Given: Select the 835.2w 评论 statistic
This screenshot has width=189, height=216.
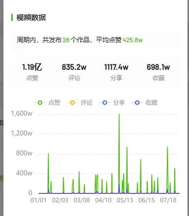Looking at the screenshot, I should [x=74, y=72].
